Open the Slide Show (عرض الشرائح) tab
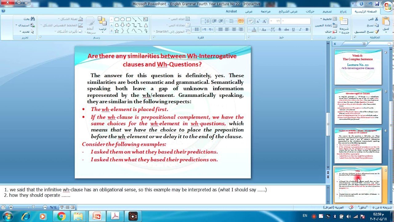The width and height of the screenshot is (394, 222). coord(288,11)
